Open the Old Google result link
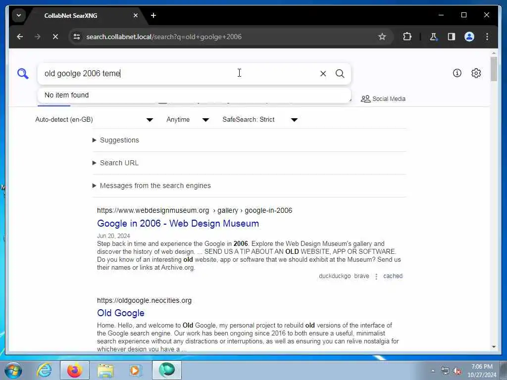Viewport: 507px width, 380px height. point(121,313)
